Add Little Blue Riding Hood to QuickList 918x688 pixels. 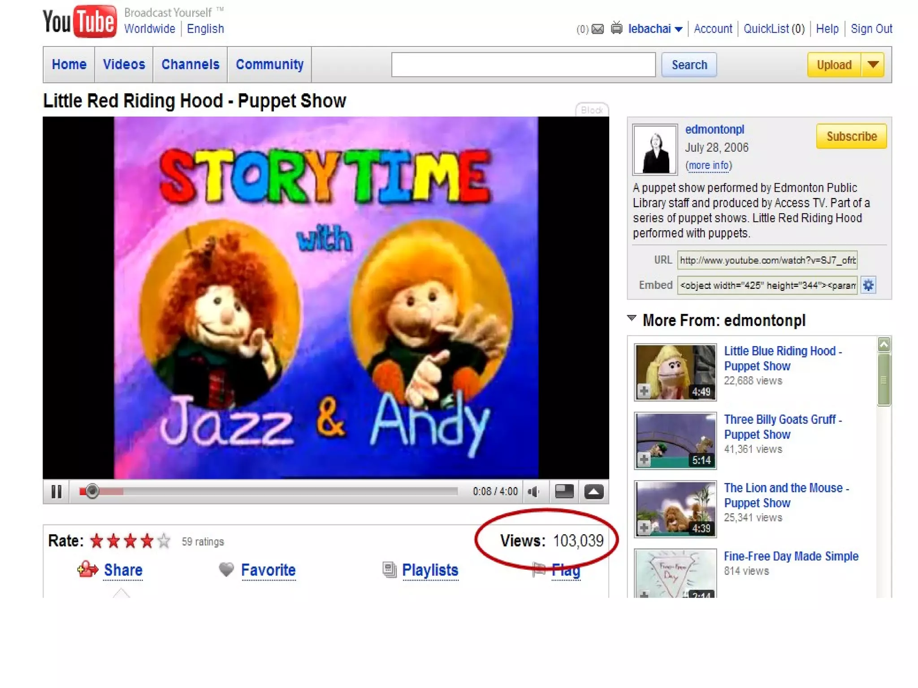[x=644, y=391]
